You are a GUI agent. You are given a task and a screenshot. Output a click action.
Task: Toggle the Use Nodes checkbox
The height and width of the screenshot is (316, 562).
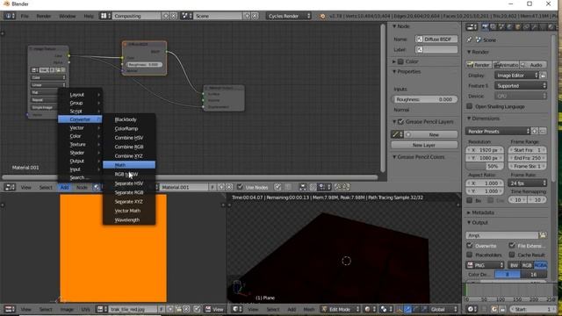pos(240,187)
